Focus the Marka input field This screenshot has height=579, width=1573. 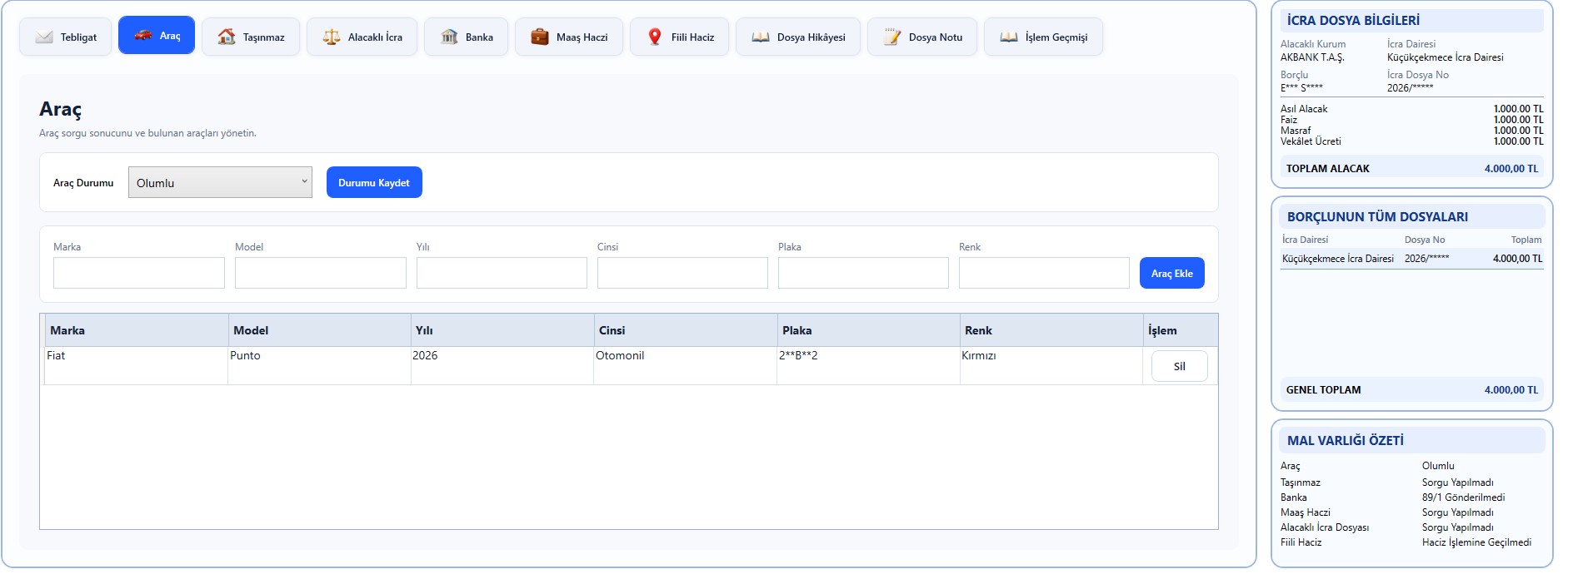pos(139,273)
